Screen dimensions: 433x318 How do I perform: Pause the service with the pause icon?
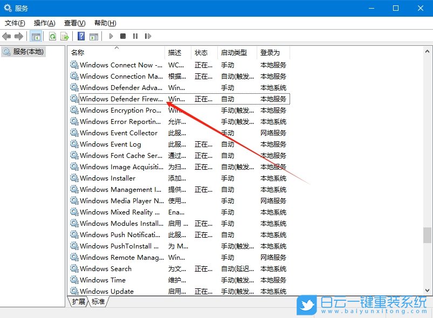136,36
